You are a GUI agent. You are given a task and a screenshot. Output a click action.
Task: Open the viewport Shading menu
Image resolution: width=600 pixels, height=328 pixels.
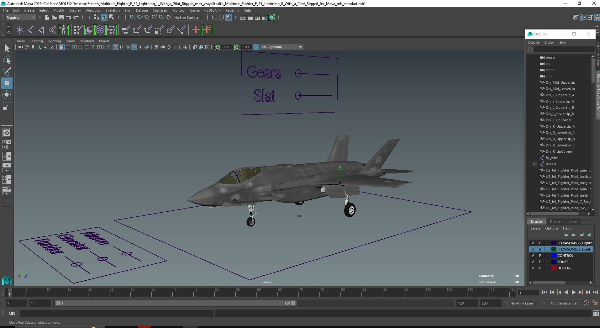click(x=36, y=41)
